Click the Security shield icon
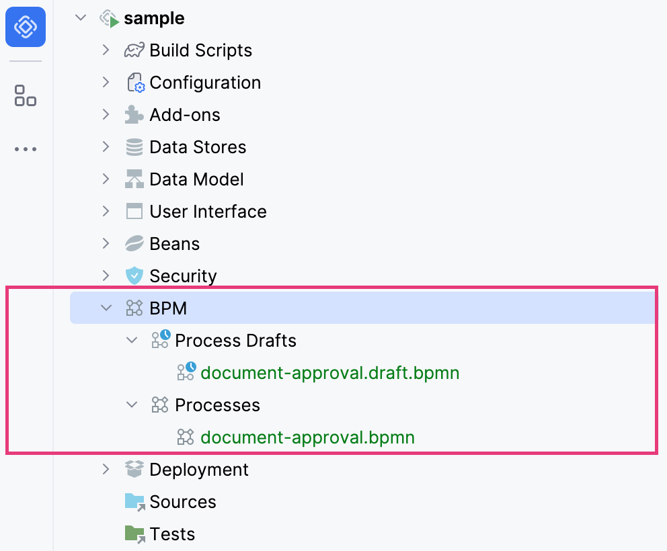 pos(134,276)
